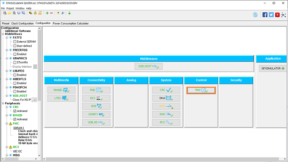Collapse the FREERTOS tree node
The width and height of the screenshot is (288, 162).
coord(7,50)
